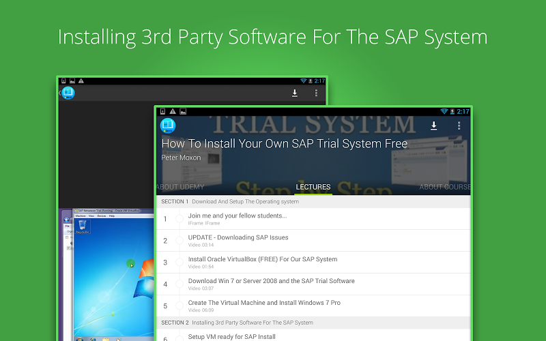Tap the warning triangle icon in the back status bar
This screenshot has height=341, width=546.
[81, 81]
